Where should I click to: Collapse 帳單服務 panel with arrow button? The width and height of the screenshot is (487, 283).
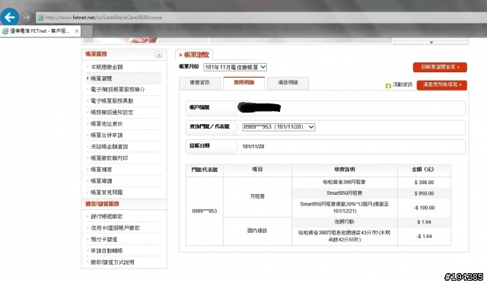point(159,54)
